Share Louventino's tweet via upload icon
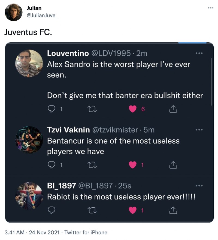 click(173, 109)
